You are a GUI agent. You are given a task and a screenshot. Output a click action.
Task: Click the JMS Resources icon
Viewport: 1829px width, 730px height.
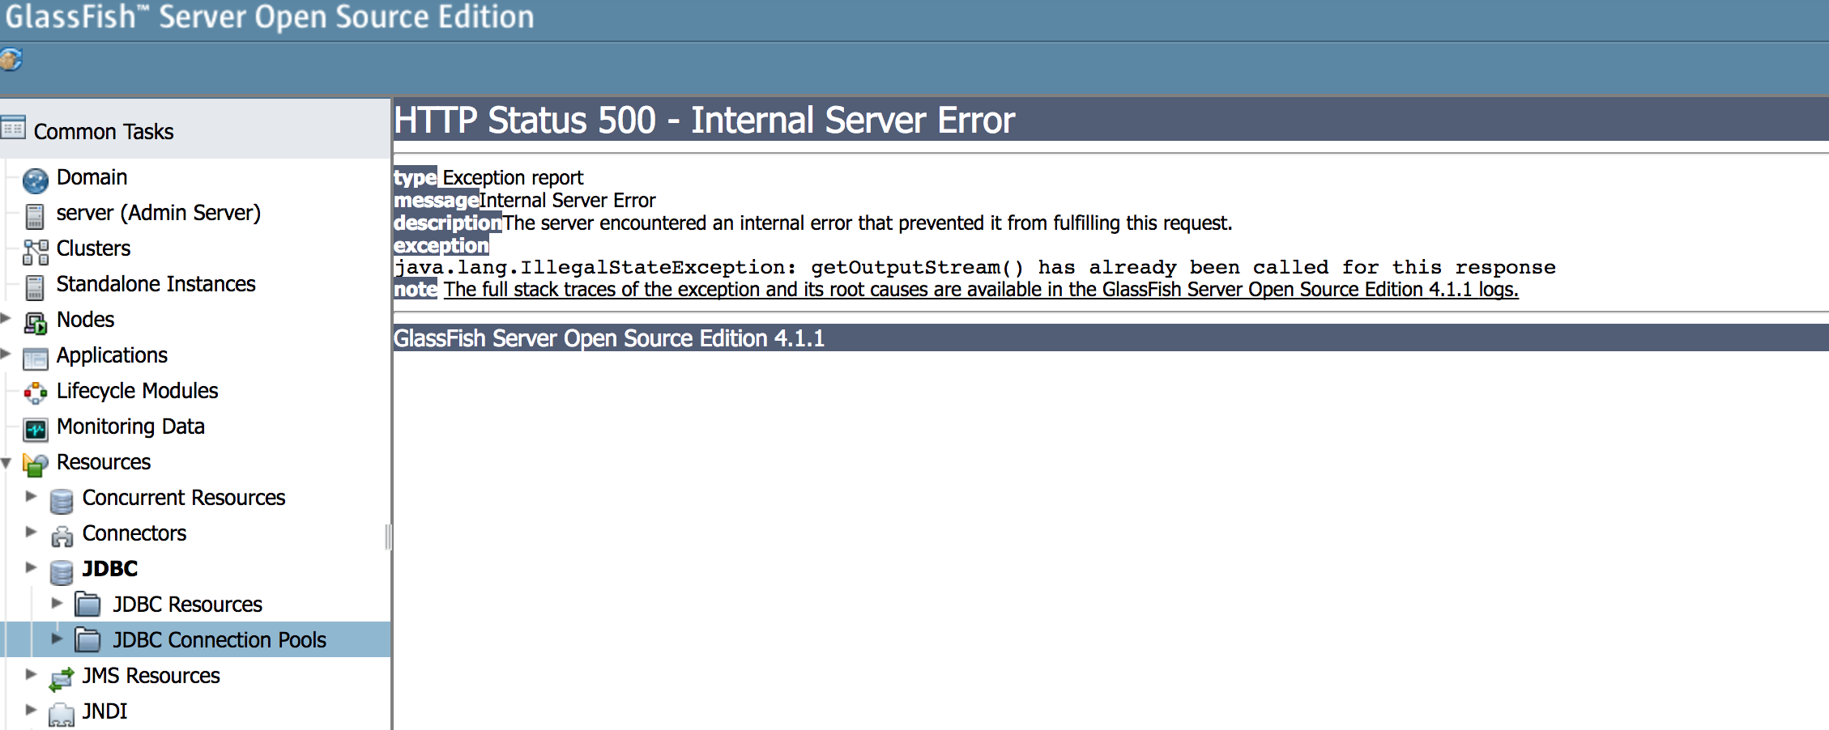(62, 679)
